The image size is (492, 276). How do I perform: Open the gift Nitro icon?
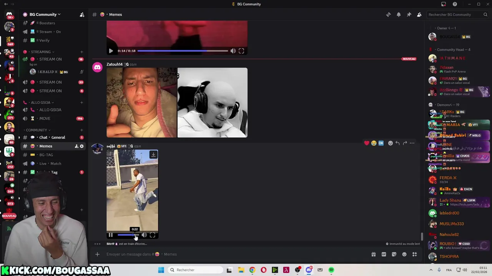tap(373, 254)
